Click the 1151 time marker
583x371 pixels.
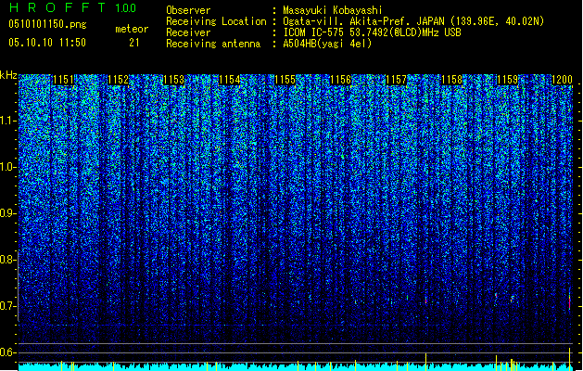[x=64, y=80]
